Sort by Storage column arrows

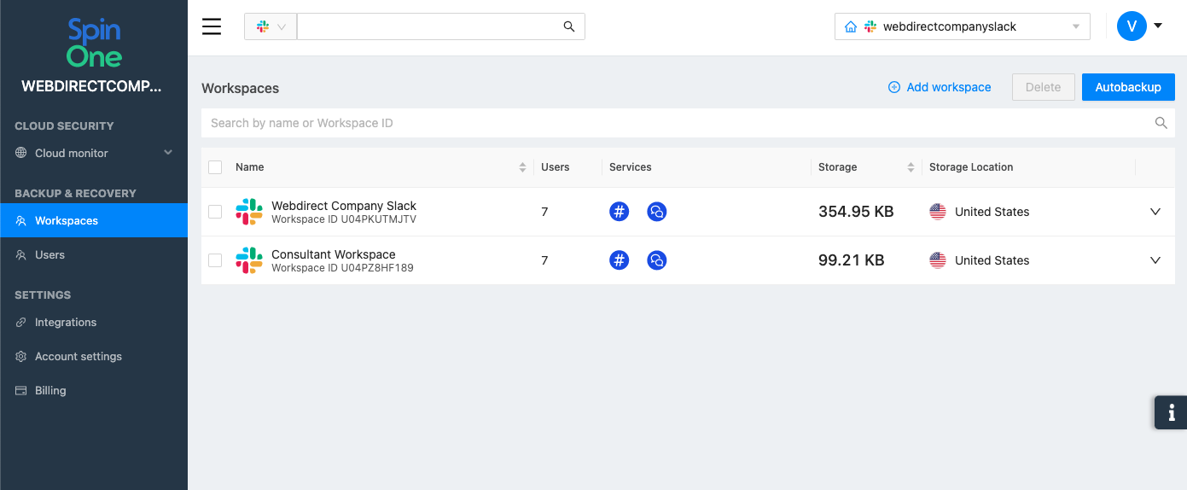pos(911,167)
